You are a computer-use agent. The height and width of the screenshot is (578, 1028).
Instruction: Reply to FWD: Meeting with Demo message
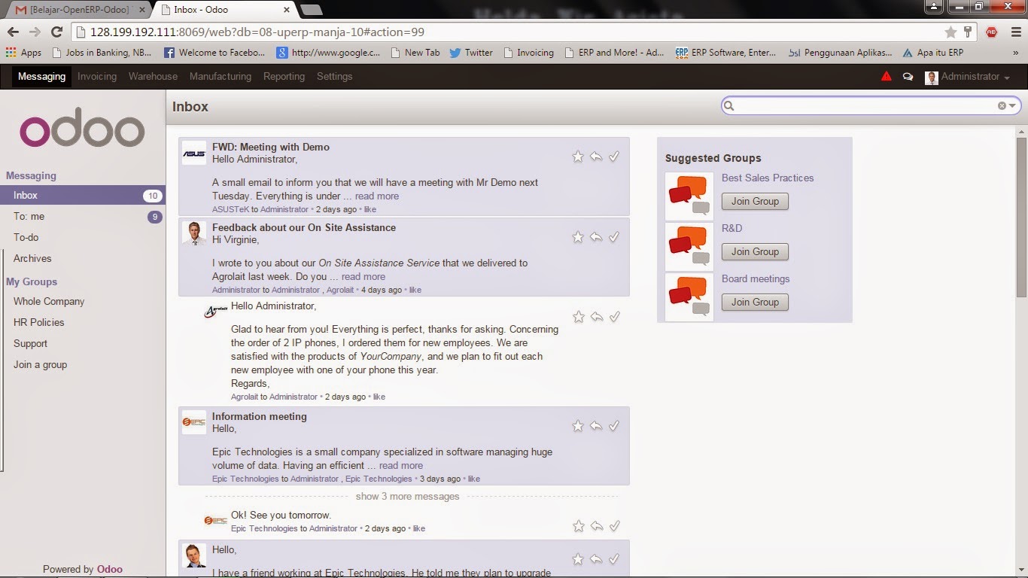[596, 157]
